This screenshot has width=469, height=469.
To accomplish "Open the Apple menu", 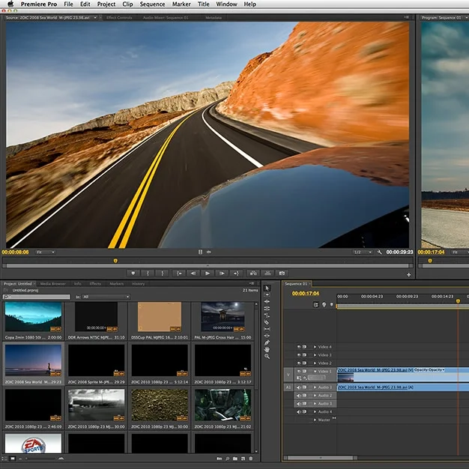I will pyautogui.click(x=10, y=4).
